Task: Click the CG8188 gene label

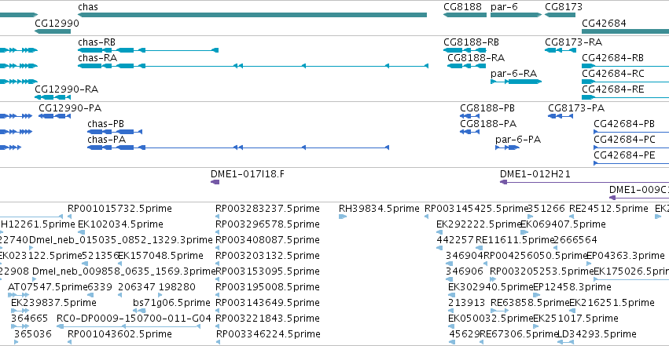Action: (462, 7)
